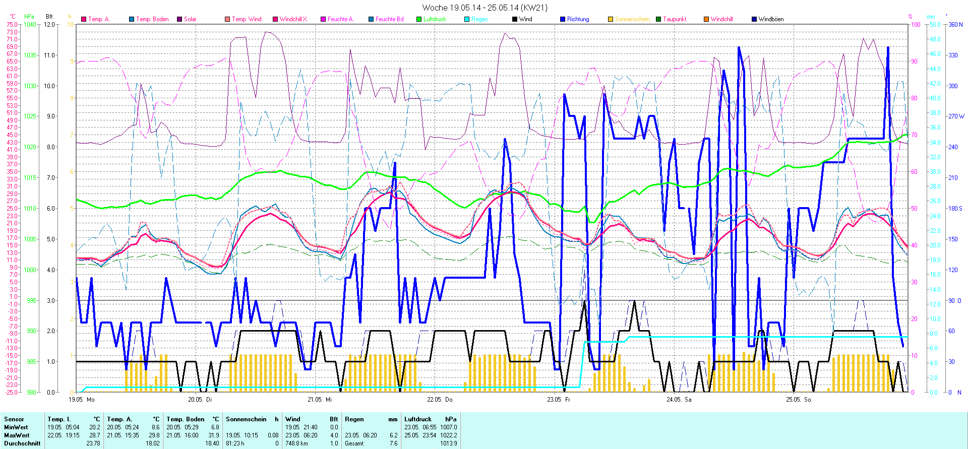Screen dimensions: 968x449
Task: Select the 23.05. Fr date marker
Action: click(x=559, y=399)
